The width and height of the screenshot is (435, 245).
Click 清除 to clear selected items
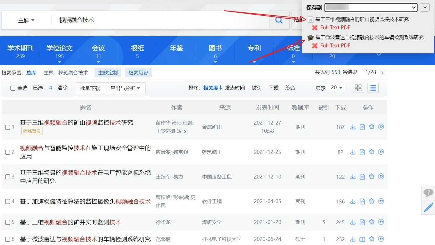[x=63, y=88]
